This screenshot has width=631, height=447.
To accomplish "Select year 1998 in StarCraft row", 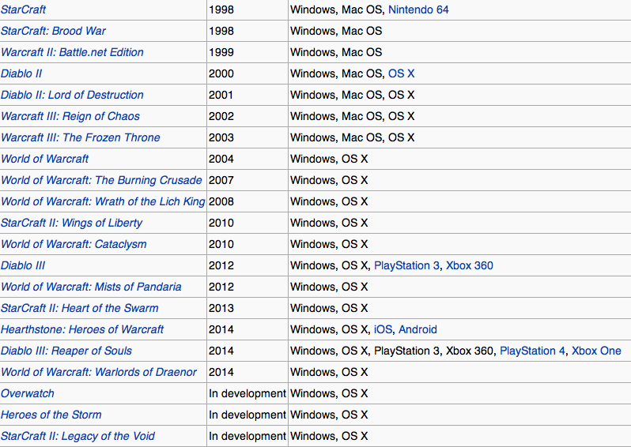I will click(221, 9).
